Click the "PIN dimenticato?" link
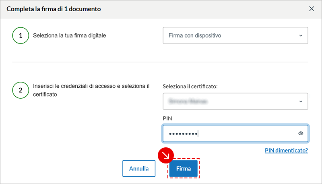This screenshot has height=184, width=322. point(286,151)
